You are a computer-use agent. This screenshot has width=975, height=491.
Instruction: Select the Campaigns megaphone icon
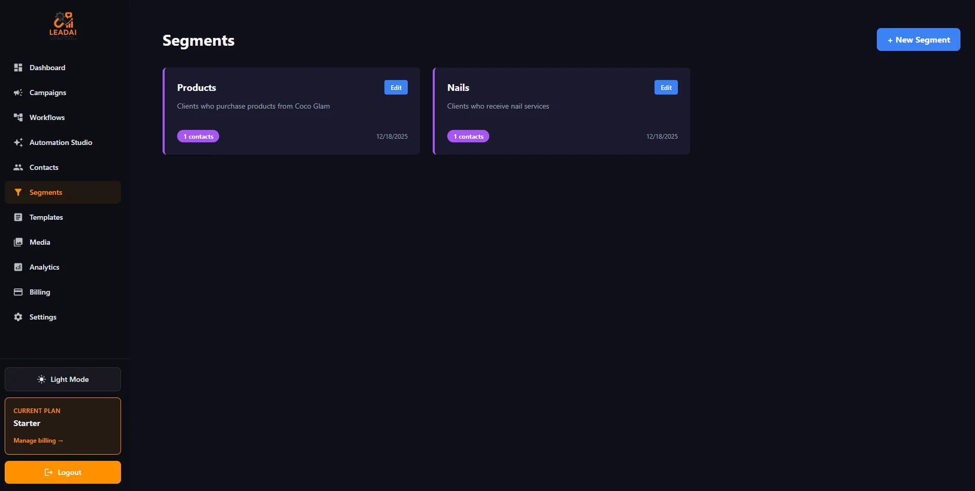pos(18,92)
